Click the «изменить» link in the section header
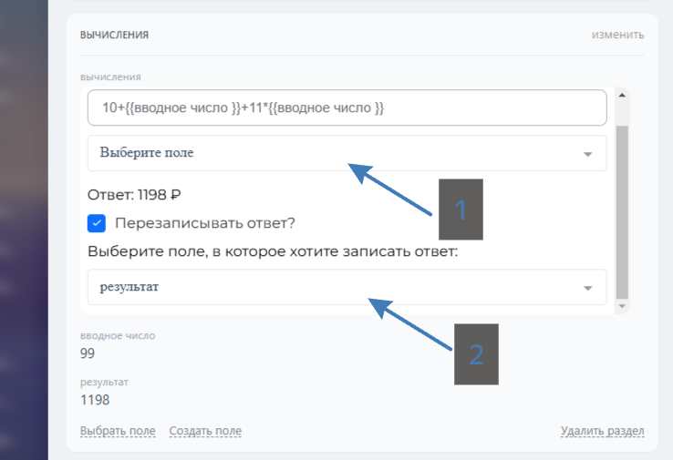The height and width of the screenshot is (460, 673). tap(617, 36)
